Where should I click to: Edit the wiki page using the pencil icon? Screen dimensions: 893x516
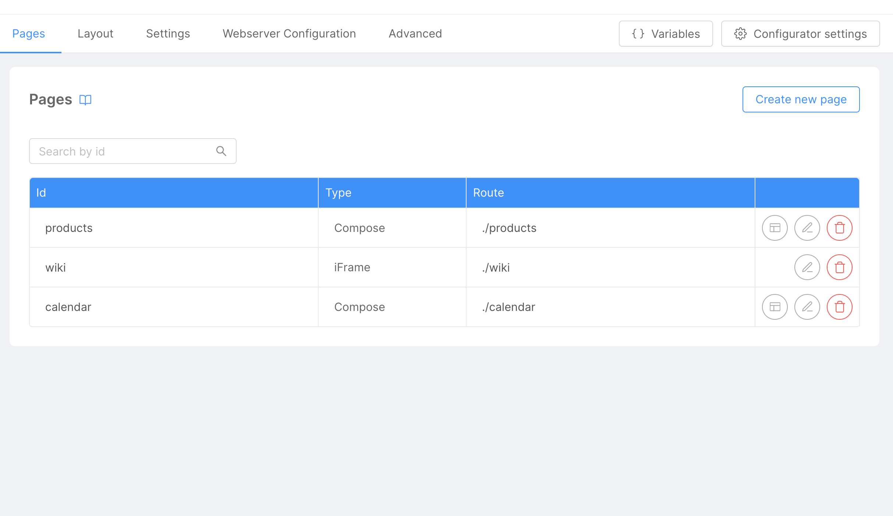click(x=807, y=267)
